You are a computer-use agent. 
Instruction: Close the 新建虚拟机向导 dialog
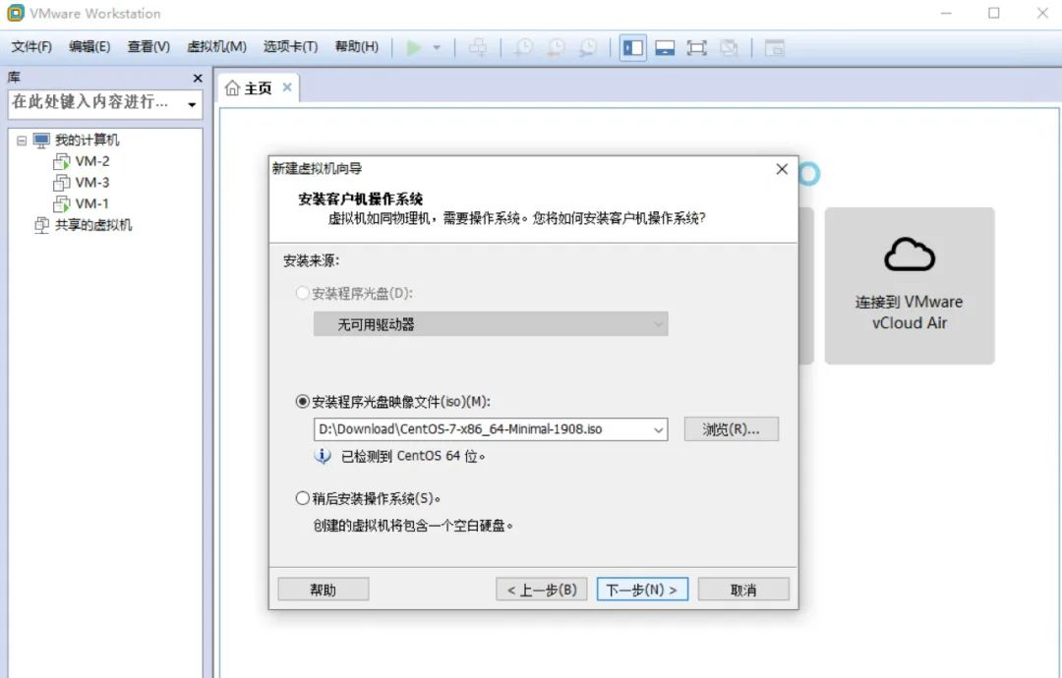click(x=782, y=169)
